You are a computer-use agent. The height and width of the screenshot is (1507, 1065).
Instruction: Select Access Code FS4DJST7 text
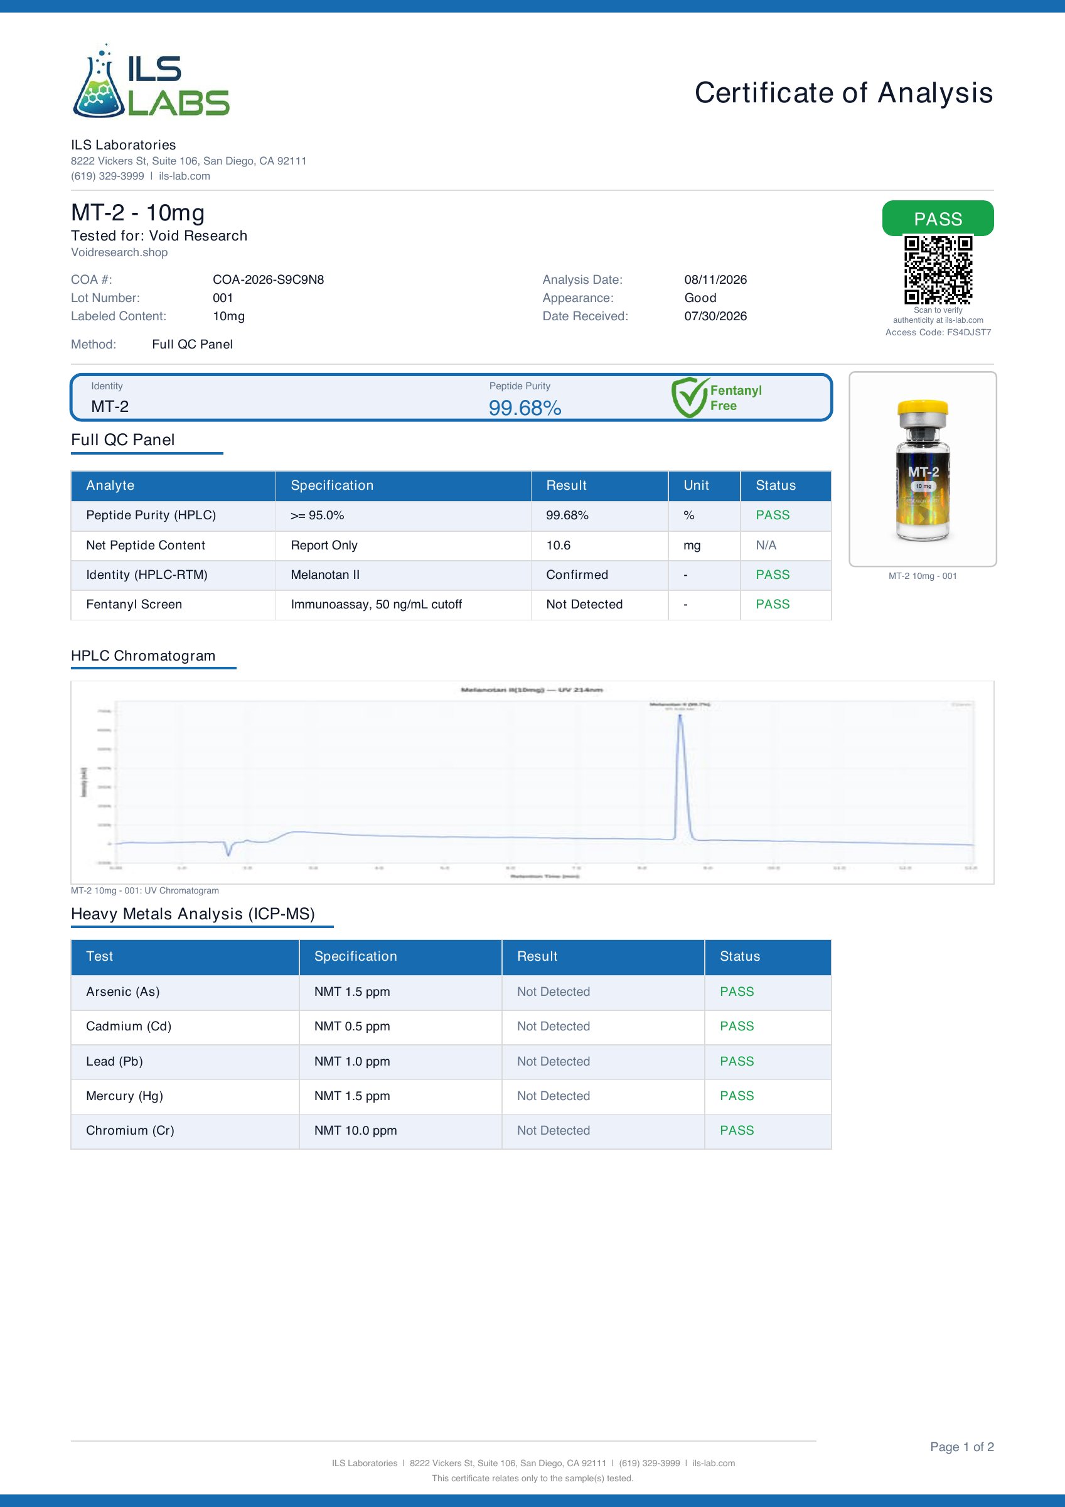tap(938, 332)
